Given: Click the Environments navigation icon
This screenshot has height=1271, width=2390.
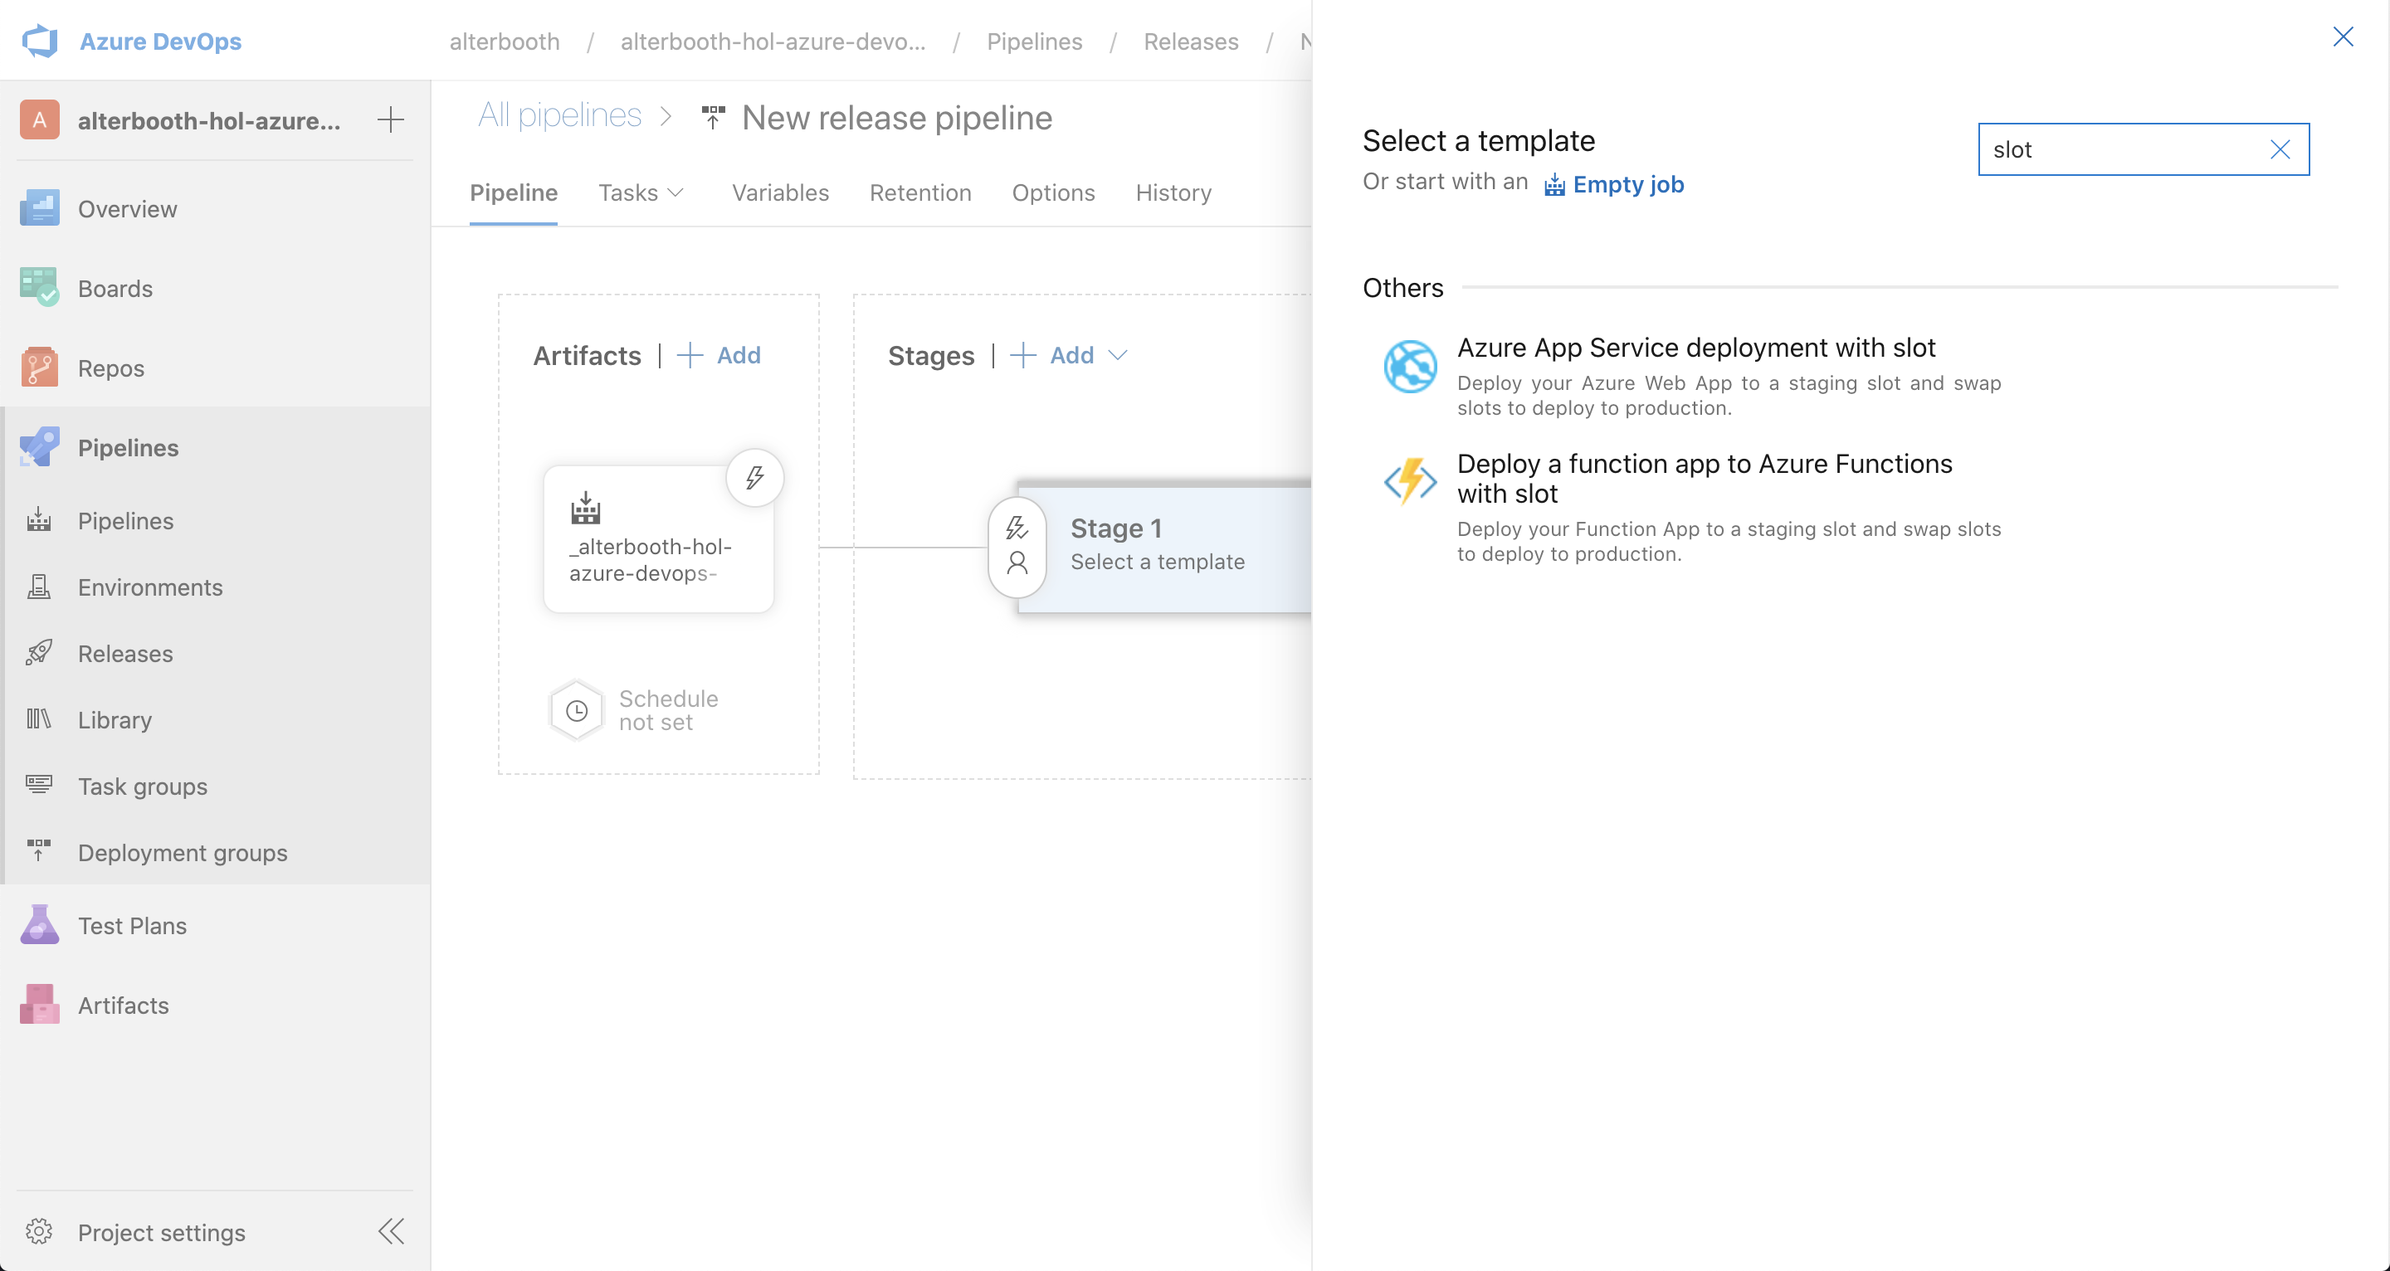Looking at the screenshot, I should [40, 587].
